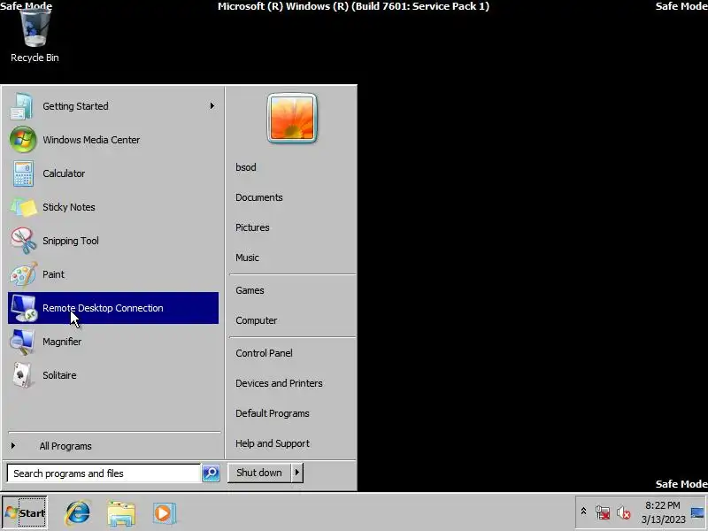Image resolution: width=708 pixels, height=531 pixels.
Task: Click the Getting Started icon
Action: (21, 106)
